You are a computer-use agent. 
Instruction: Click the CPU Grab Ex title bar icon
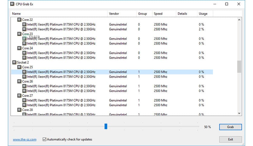pos(12,4)
